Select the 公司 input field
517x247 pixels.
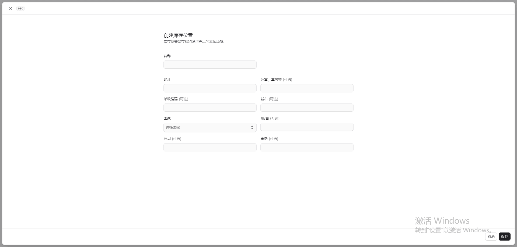point(210,147)
